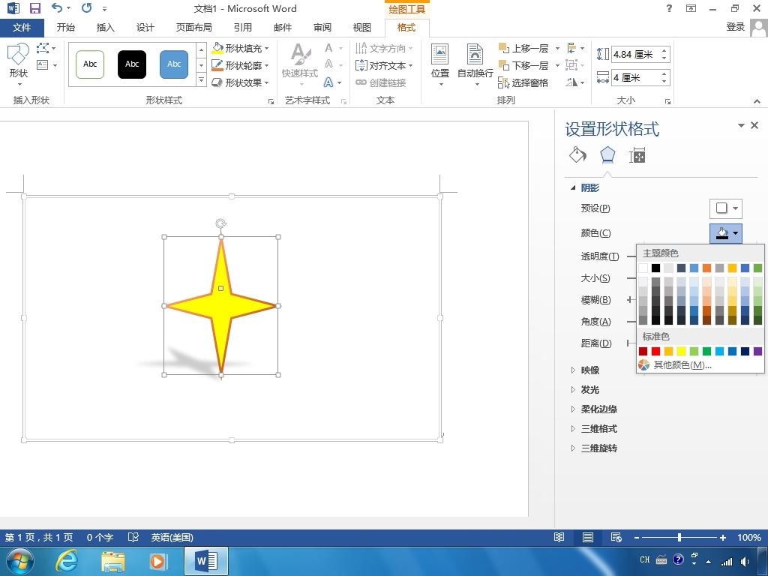This screenshot has height=576, width=768.
Task: Select the effects pentagon tab
Action: 607,155
